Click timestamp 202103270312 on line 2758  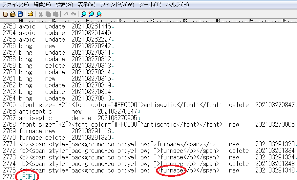click(91, 59)
